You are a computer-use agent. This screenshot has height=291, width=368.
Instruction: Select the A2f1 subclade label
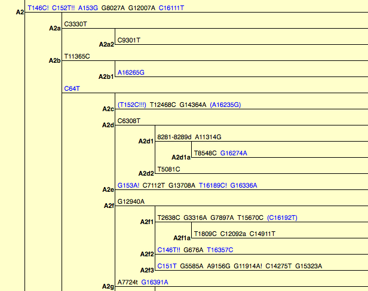tap(147, 222)
